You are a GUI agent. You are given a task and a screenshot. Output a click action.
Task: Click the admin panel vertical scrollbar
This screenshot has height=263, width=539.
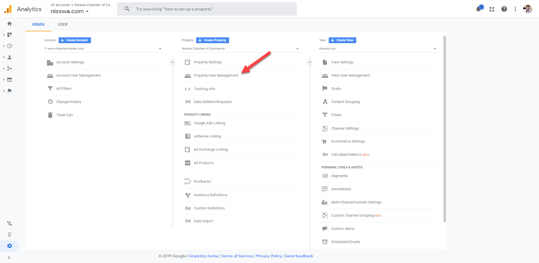445,128
